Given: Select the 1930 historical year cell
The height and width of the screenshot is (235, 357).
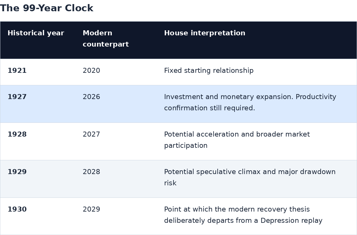Looking at the screenshot, I should [17, 209].
